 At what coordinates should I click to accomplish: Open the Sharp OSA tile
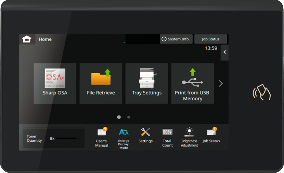(x=55, y=84)
